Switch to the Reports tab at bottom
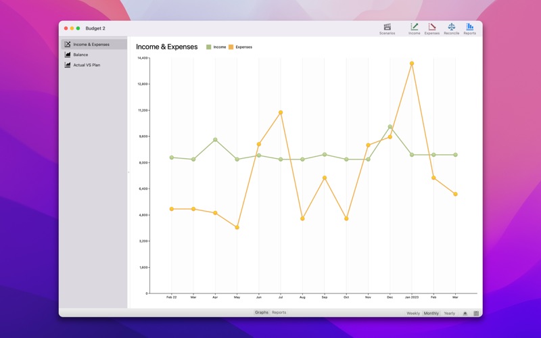The height and width of the screenshot is (338, 541). pyautogui.click(x=279, y=312)
